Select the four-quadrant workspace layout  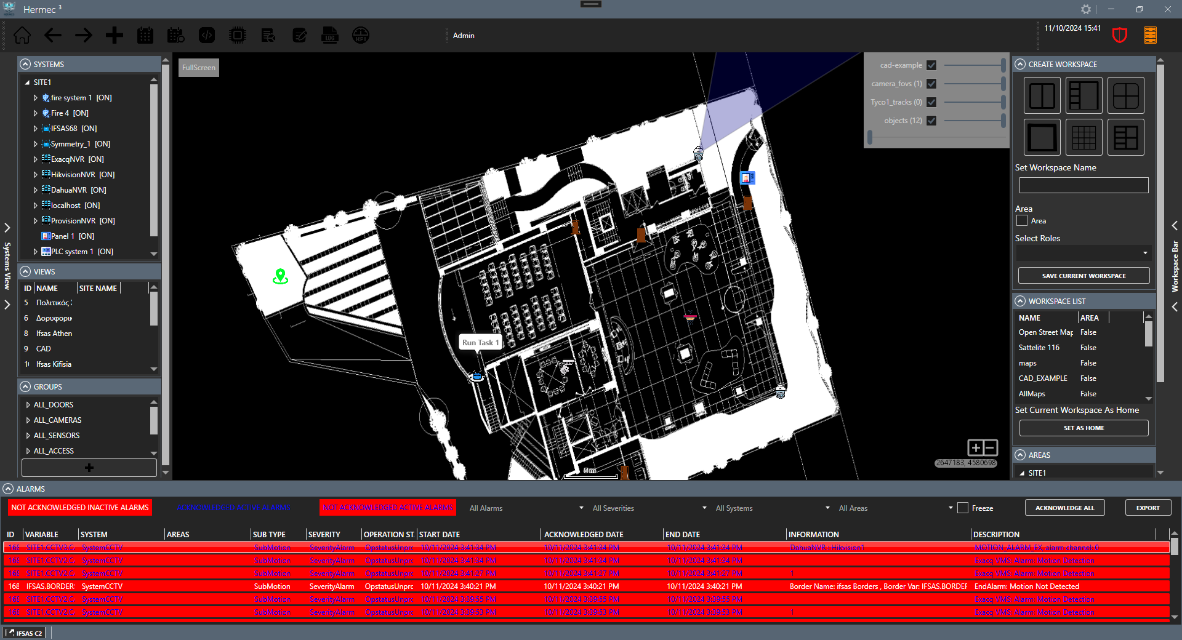[x=1125, y=96]
